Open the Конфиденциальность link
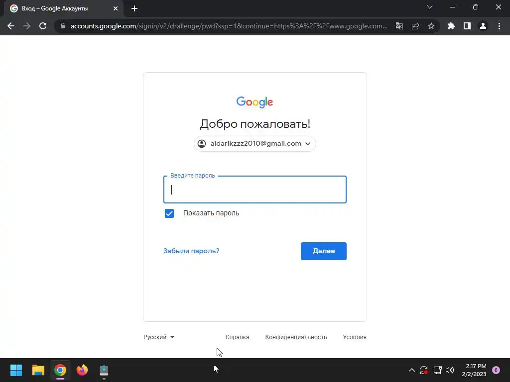Screen dimensions: 510x382 [296, 337]
